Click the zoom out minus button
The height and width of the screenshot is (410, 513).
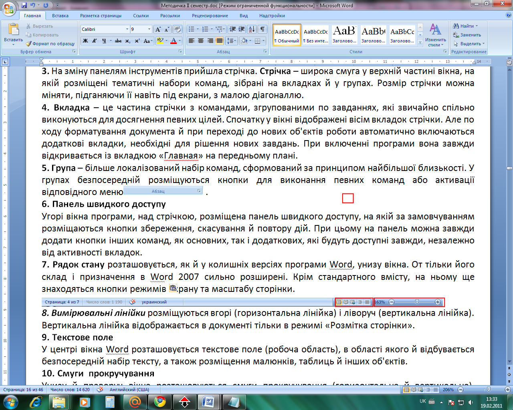tap(460, 390)
